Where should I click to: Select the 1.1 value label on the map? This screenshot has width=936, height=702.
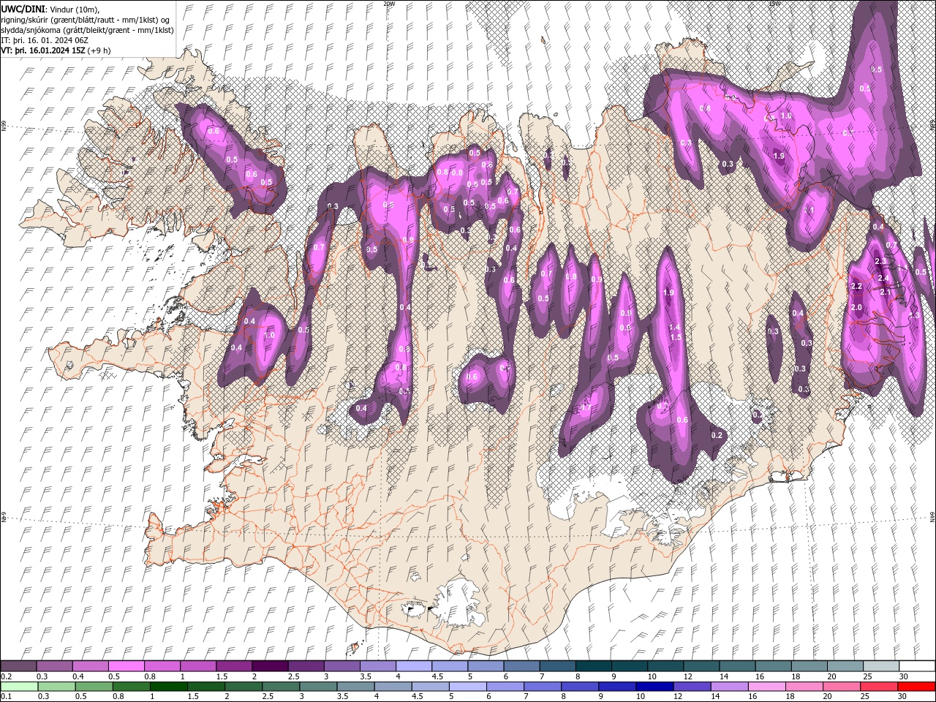point(809,210)
